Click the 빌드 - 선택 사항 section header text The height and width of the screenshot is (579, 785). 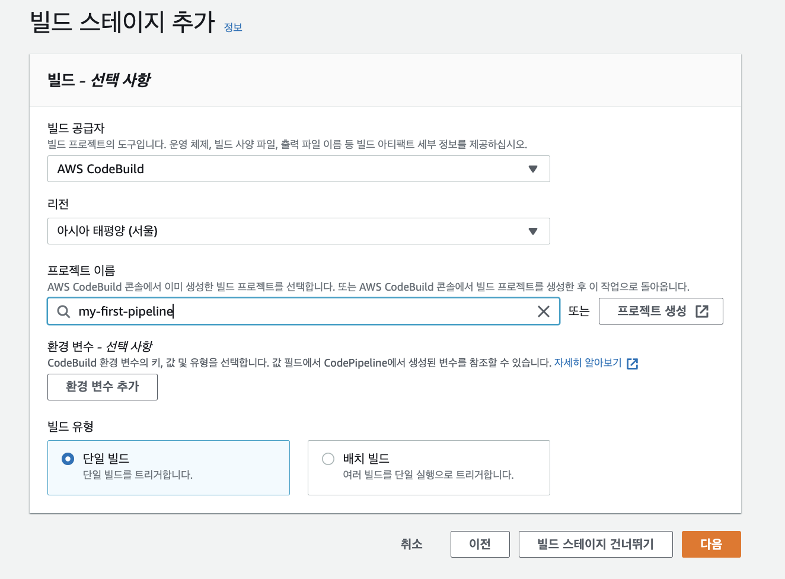pyautogui.click(x=99, y=80)
